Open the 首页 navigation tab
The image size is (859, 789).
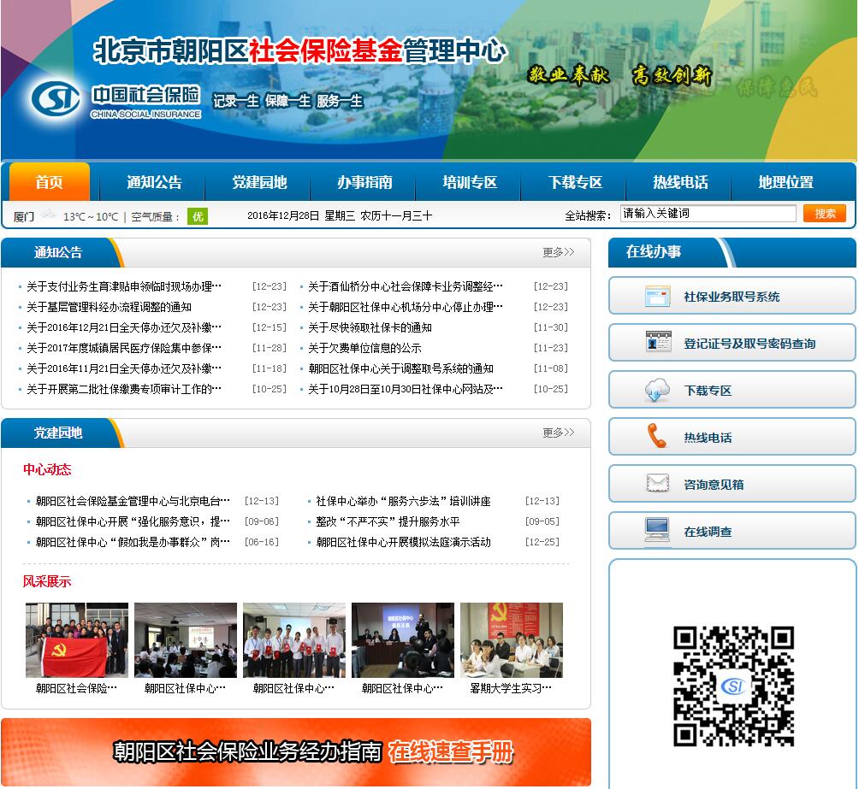click(x=50, y=182)
